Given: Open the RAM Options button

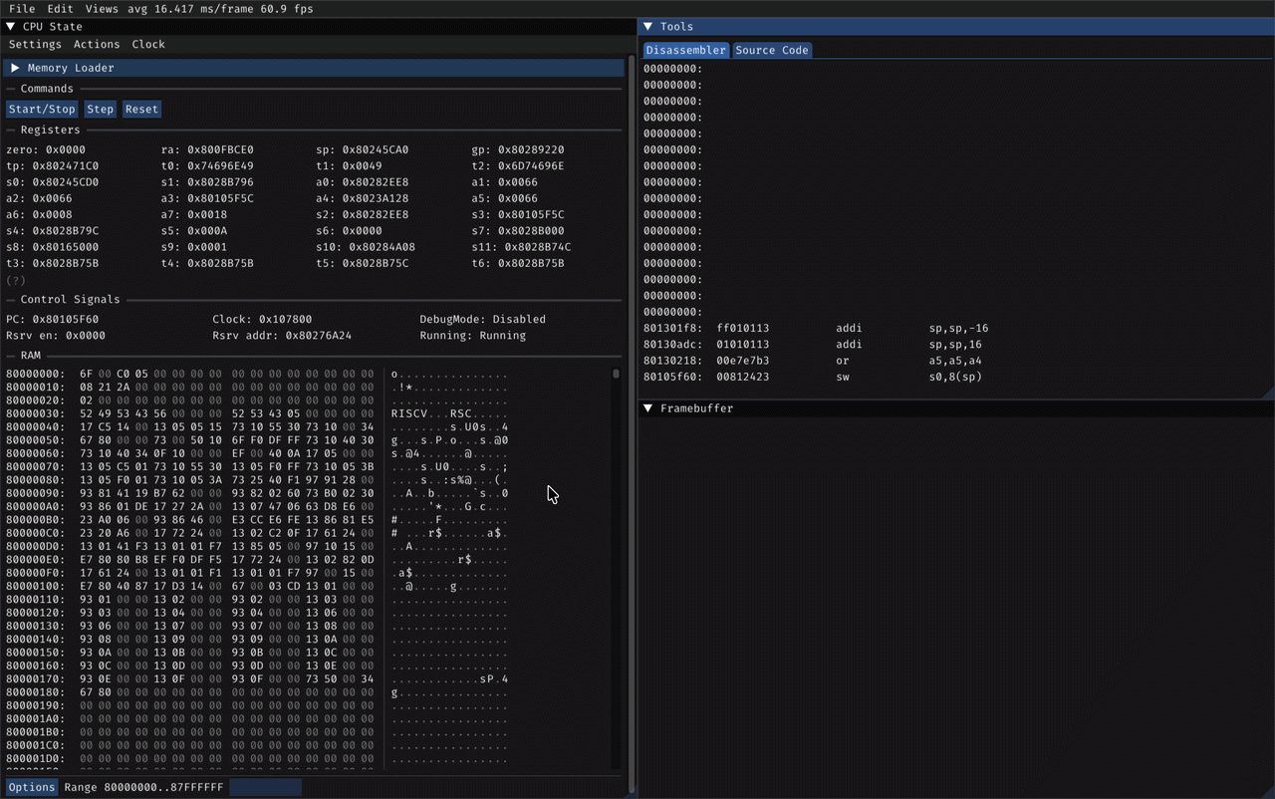Looking at the screenshot, I should click(32, 787).
